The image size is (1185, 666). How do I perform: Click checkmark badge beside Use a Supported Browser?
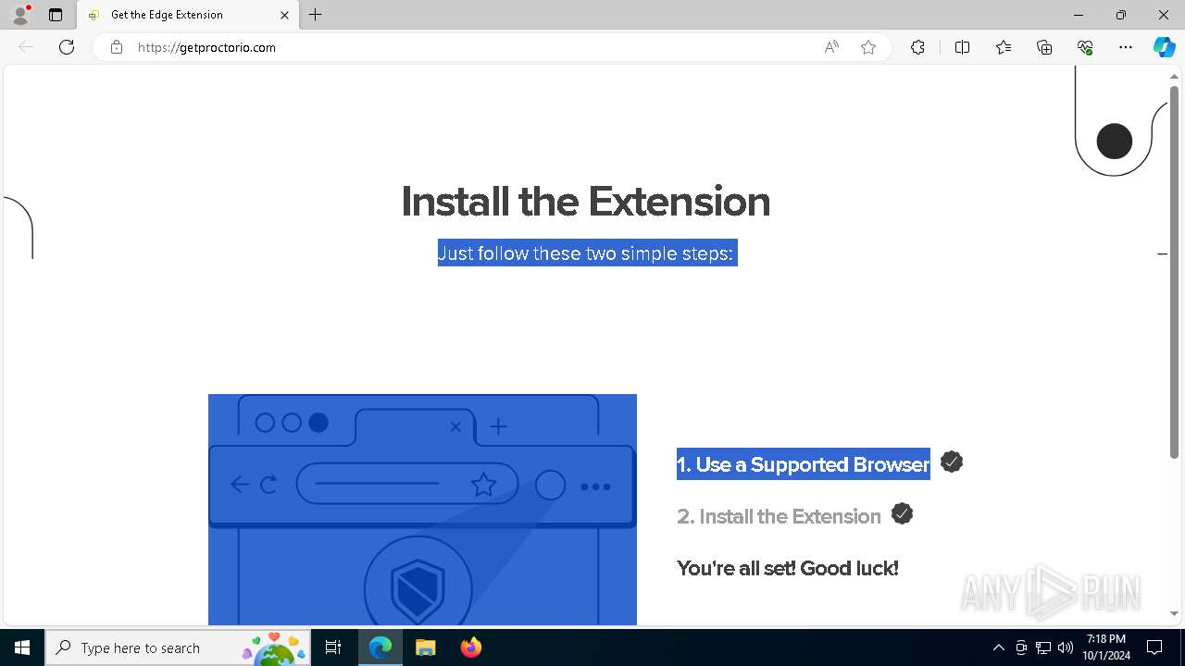(952, 462)
